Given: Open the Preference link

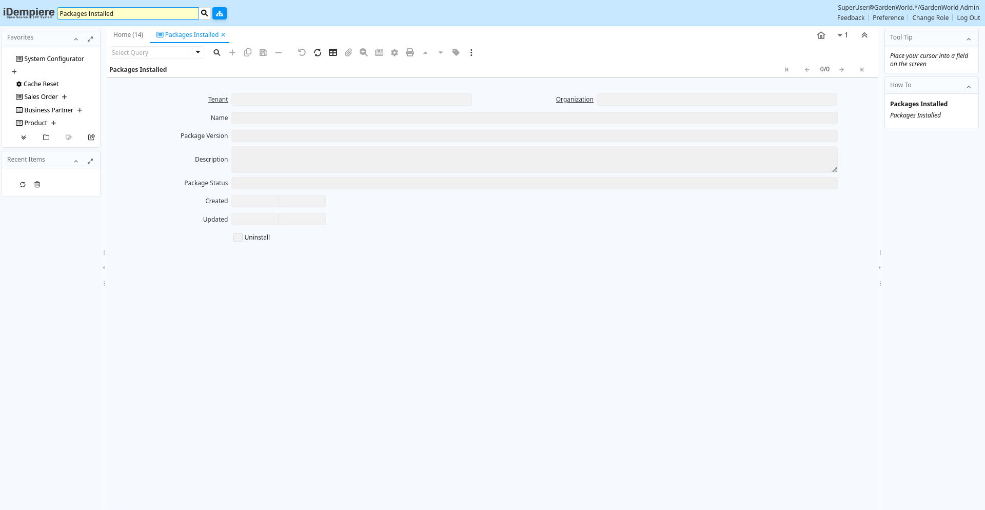Looking at the screenshot, I should click(888, 18).
